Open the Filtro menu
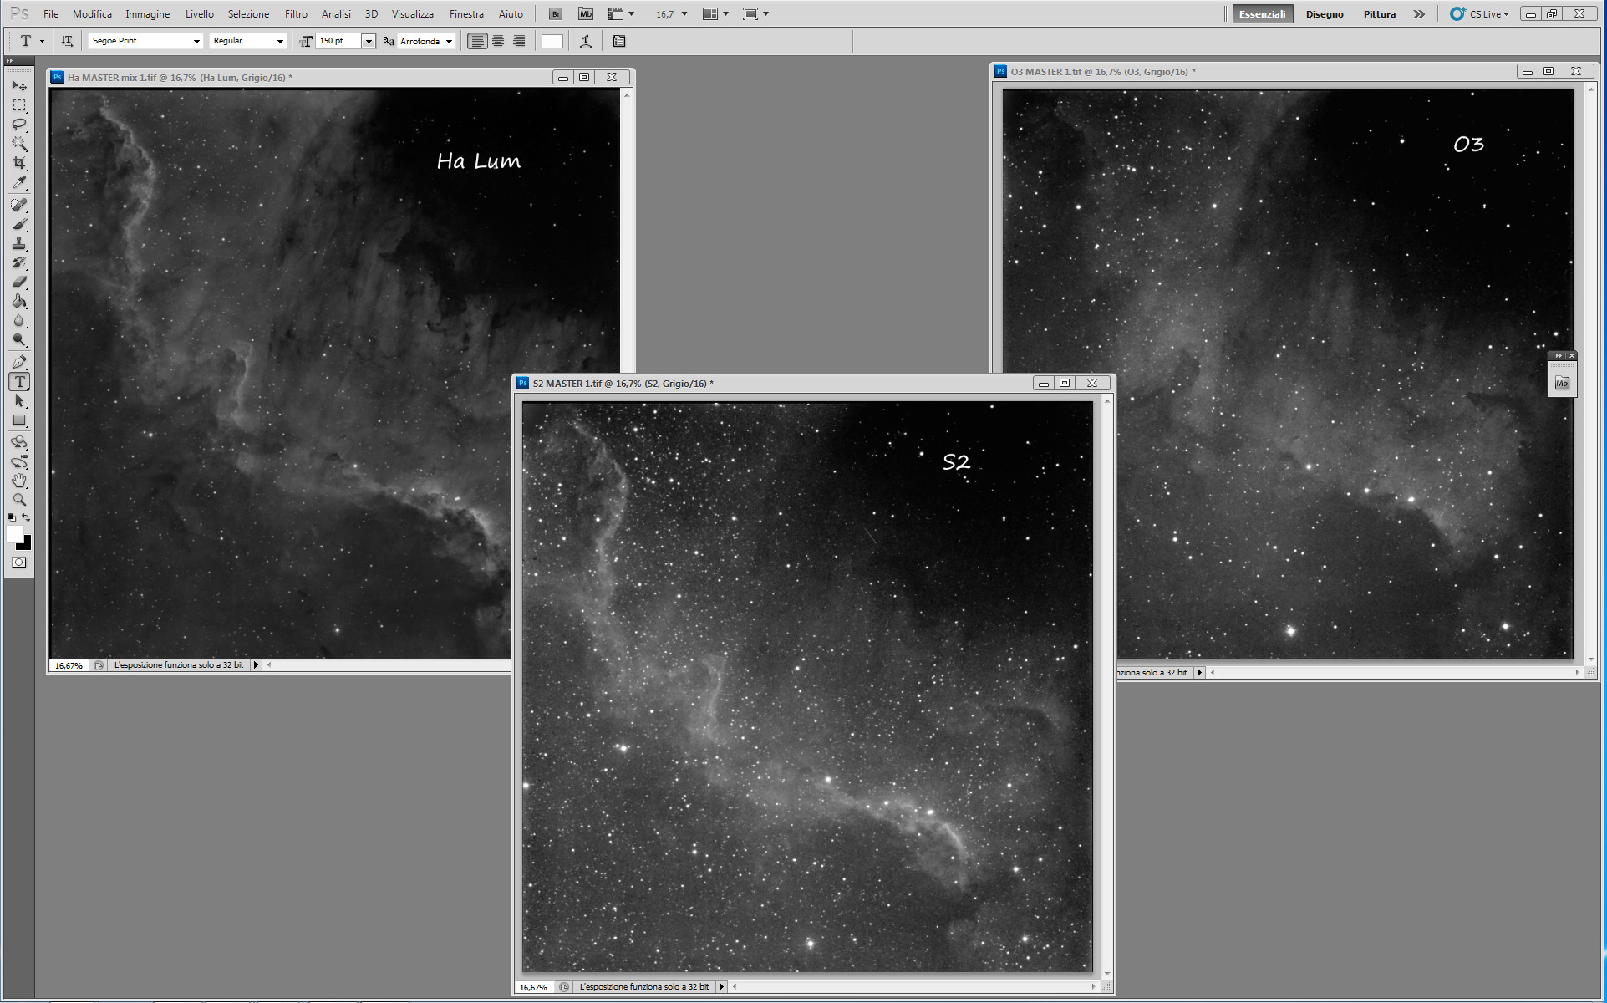The image size is (1607, 1003). pyautogui.click(x=296, y=13)
